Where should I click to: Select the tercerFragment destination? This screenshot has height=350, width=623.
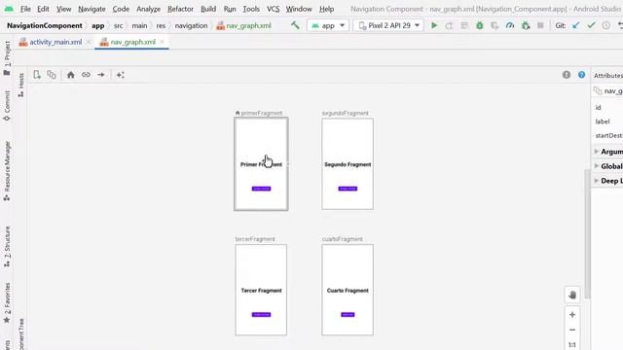click(x=261, y=290)
